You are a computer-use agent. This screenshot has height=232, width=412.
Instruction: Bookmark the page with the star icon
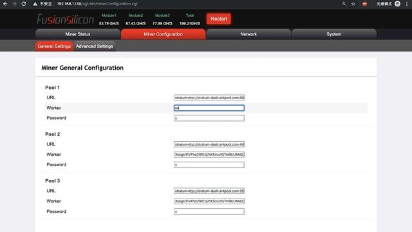click(x=353, y=4)
